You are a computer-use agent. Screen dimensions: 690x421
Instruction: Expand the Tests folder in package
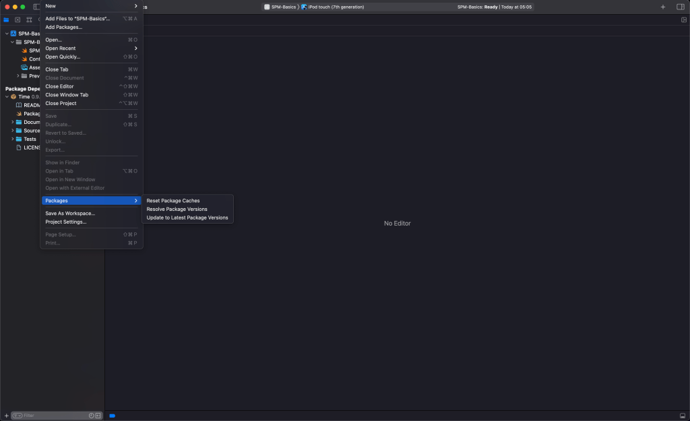point(12,139)
